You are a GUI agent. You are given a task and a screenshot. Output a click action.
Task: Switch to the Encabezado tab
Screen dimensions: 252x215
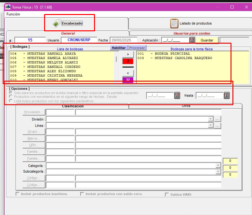[x=67, y=23]
